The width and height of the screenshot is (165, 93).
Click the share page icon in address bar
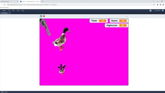tap(154, 5)
